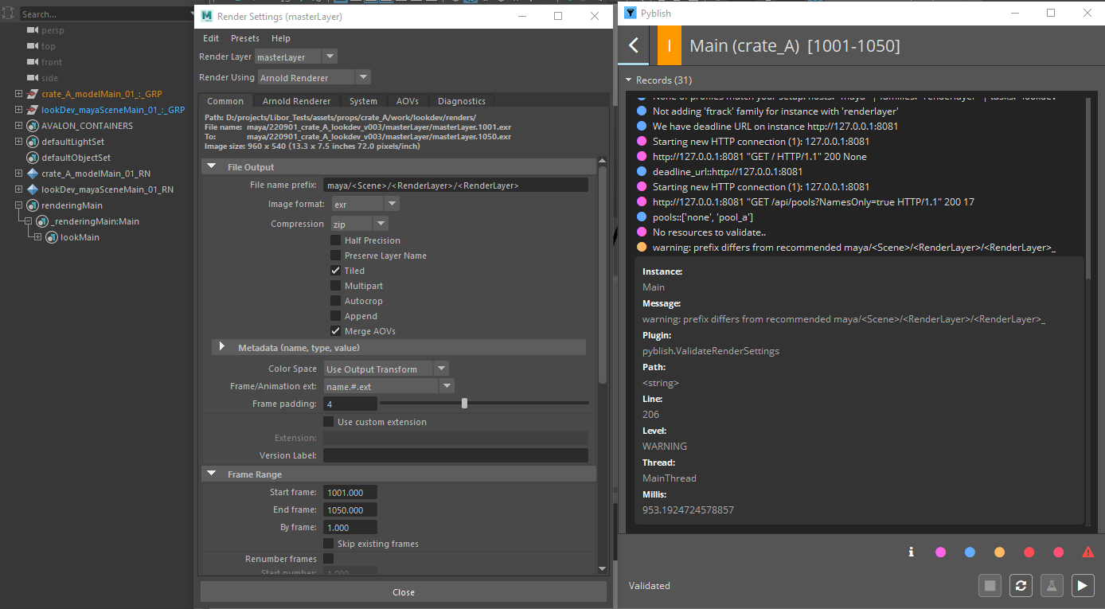Click the transform icon of crate_A_modelMain_01_:_GRP
This screenshot has width=1105, height=609.
coord(33,94)
